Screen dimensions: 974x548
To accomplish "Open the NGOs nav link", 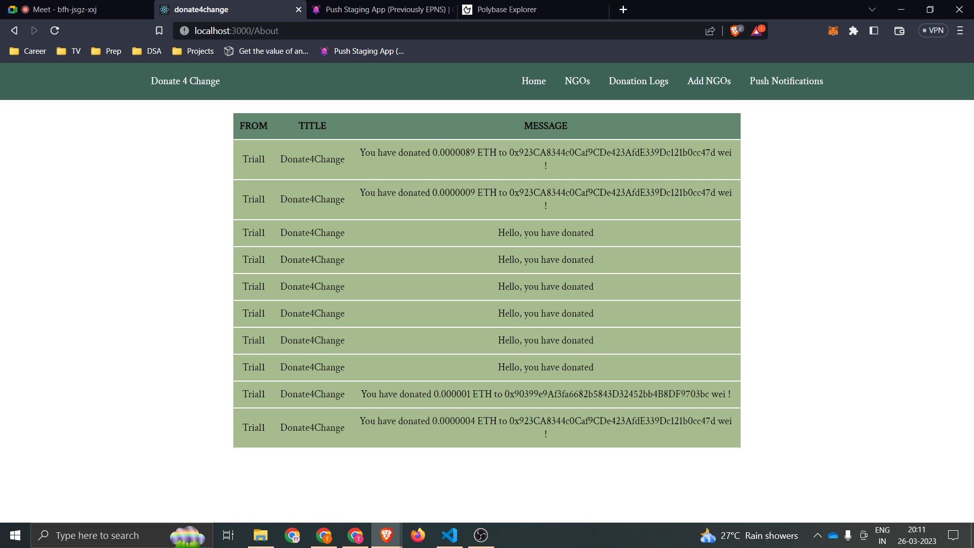I will tap(577, 81).
